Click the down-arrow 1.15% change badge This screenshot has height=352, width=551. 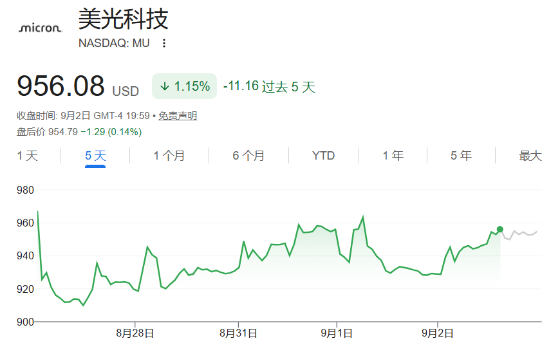(184, 86)
